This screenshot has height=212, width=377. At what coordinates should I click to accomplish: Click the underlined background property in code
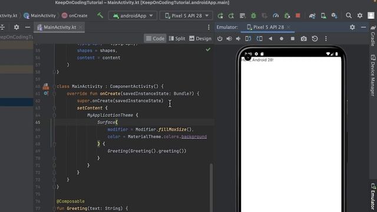click(194, 137)
